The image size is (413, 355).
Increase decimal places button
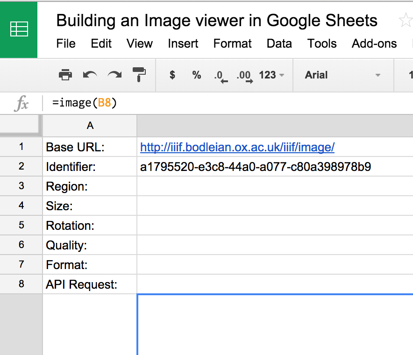coord(244,76)
